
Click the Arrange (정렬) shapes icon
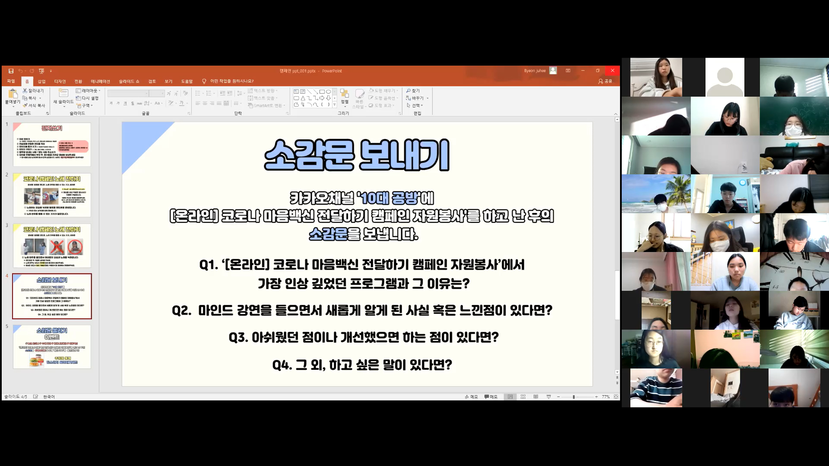tap(344, 94)
